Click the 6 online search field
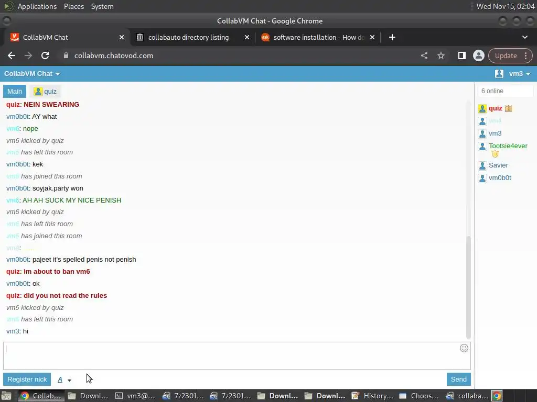 506,91
